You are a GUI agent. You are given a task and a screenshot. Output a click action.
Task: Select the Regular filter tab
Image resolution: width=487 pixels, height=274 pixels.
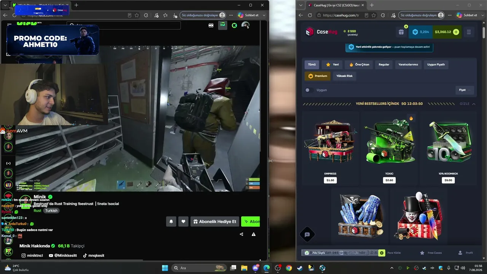click(x=384, y=65)
